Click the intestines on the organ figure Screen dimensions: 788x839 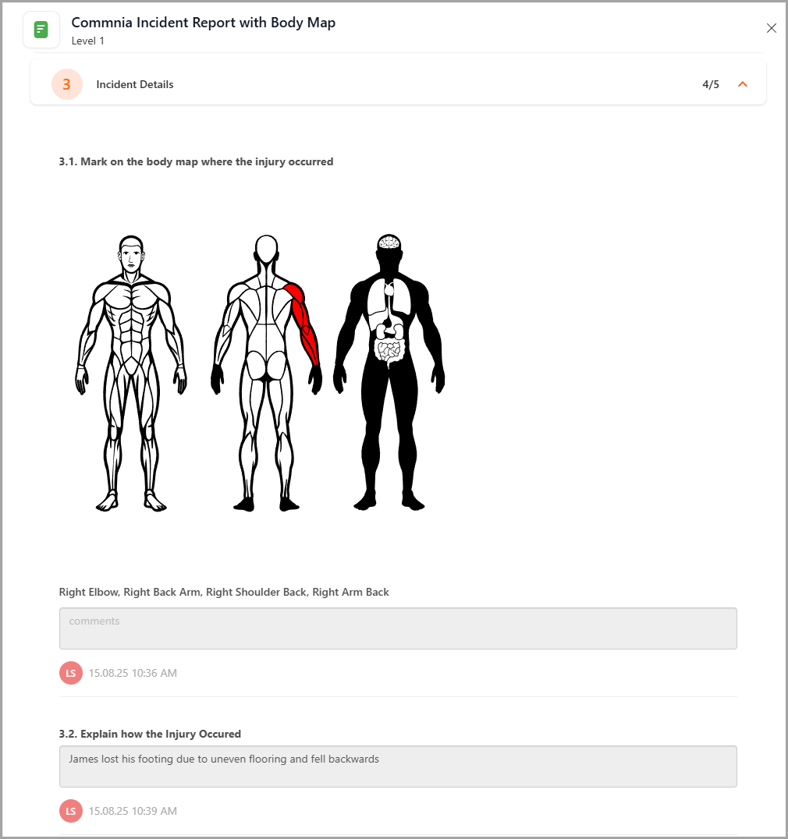click(390, 352)
